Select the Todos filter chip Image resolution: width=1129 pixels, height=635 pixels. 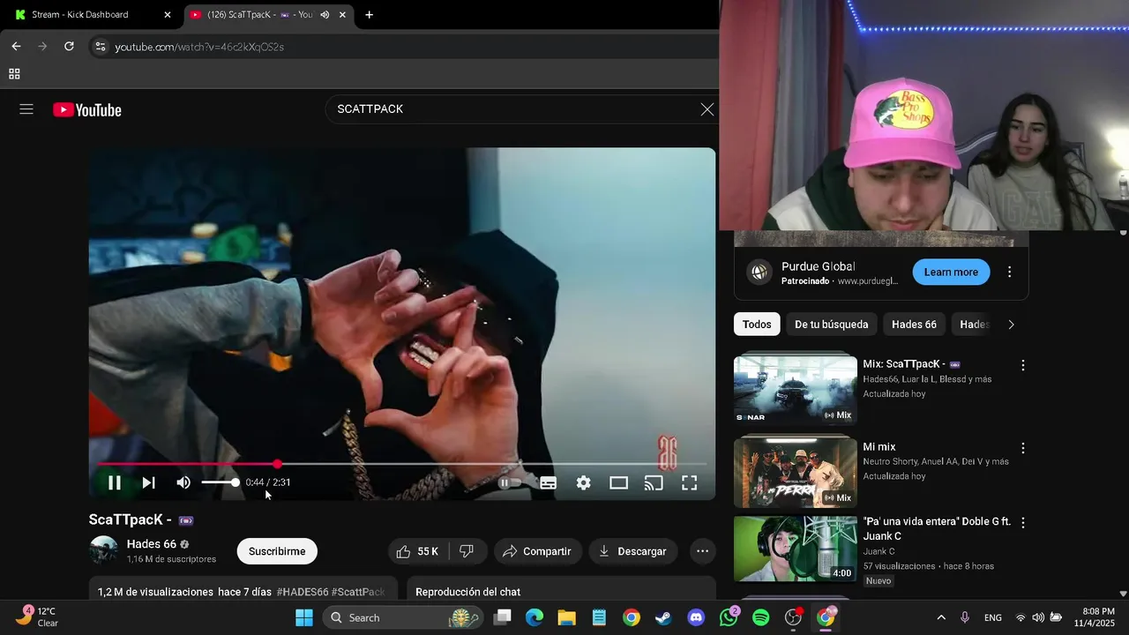pos(757,325)
